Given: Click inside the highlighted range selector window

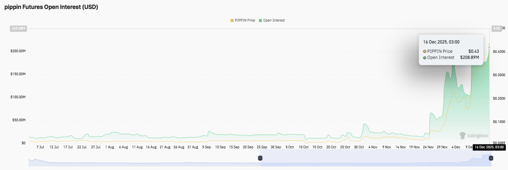Looking at the screenshot, I should click(x=375, y=158).
